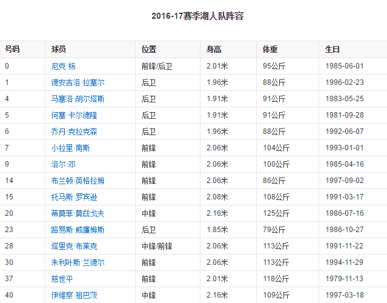Select weight cell 118公斤
This screenshot has width=387, height=303.
(x=276, y=279)
